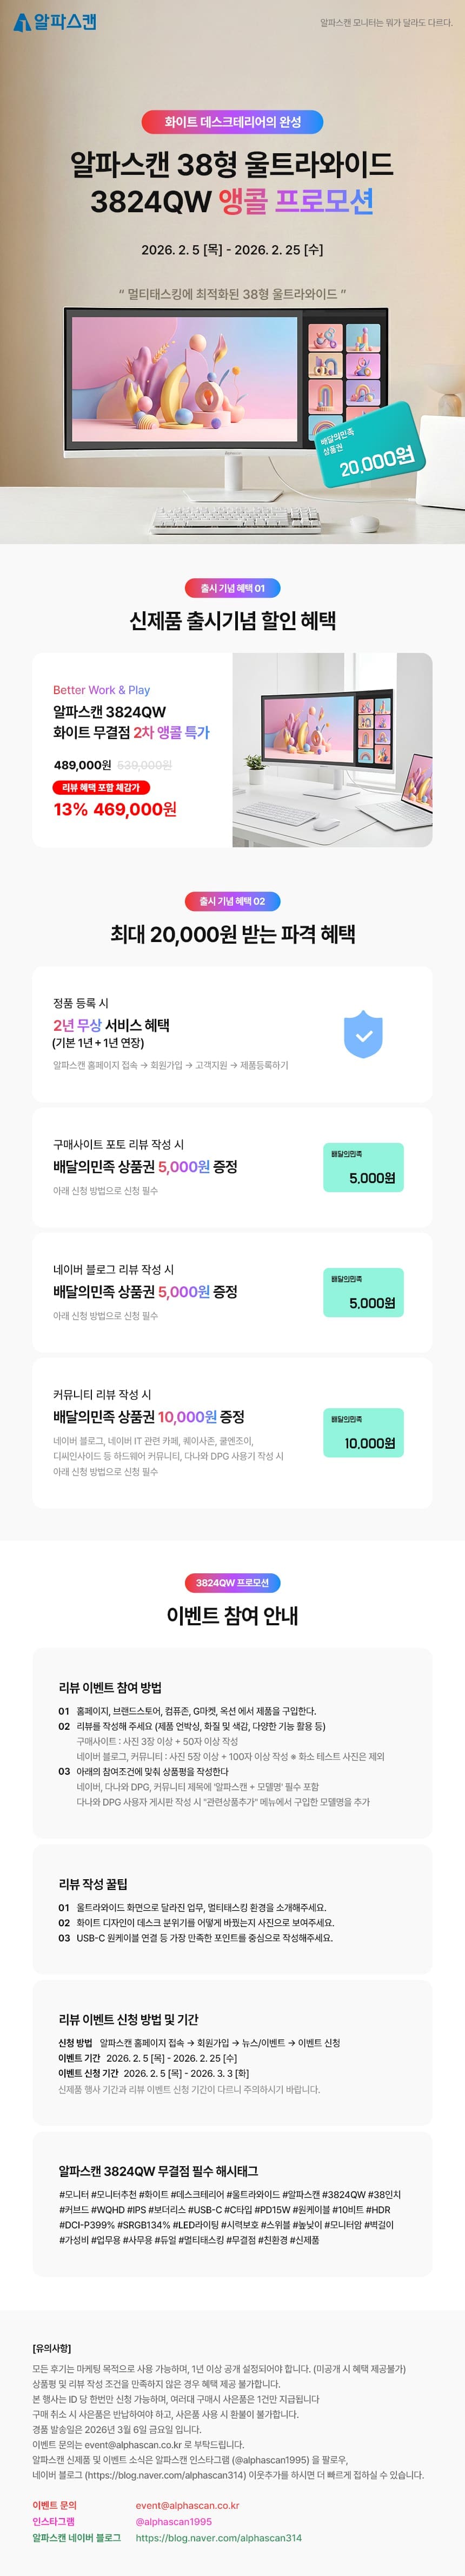The image size is (465, 2576).
Task: Click the top-right slogan text
Action: click(385, 23)
